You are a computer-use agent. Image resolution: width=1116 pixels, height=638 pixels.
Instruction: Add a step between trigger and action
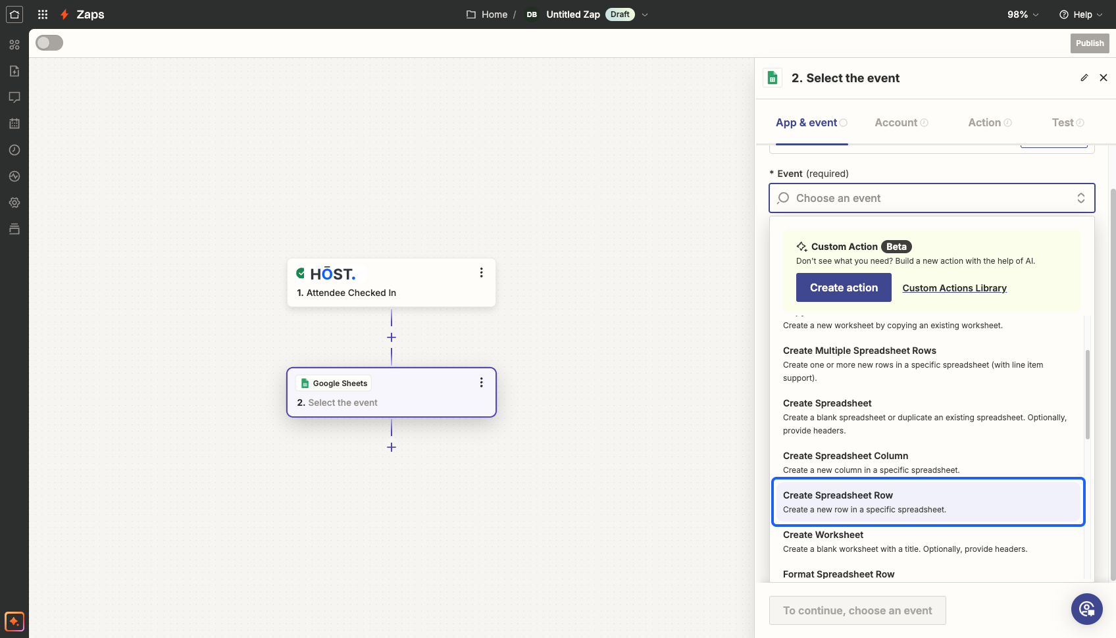[392, 337]
